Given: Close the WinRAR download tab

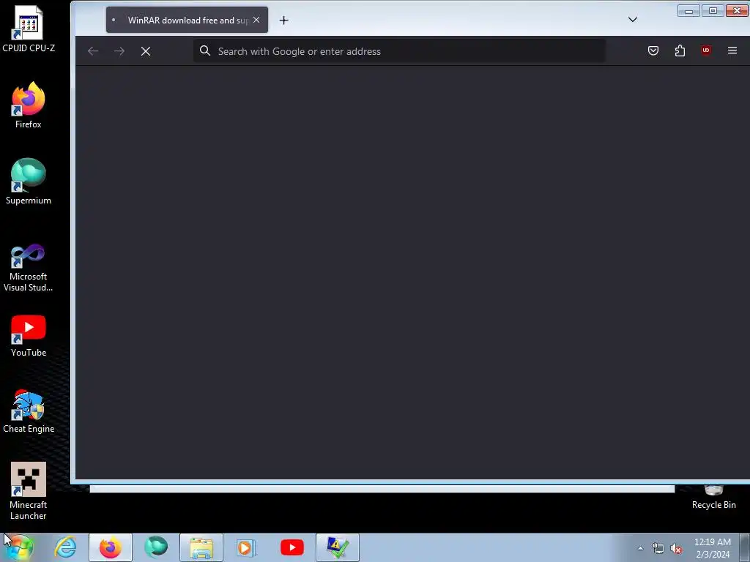Looking at the screenshot, I should click(256, 20).
